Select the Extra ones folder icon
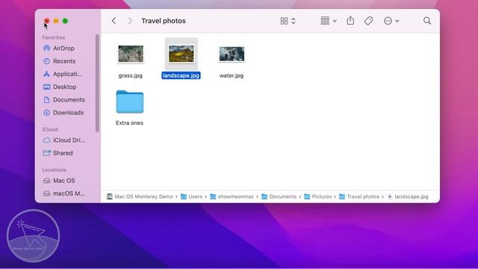The width and height of the screenshot is (478, 269). 130,102
